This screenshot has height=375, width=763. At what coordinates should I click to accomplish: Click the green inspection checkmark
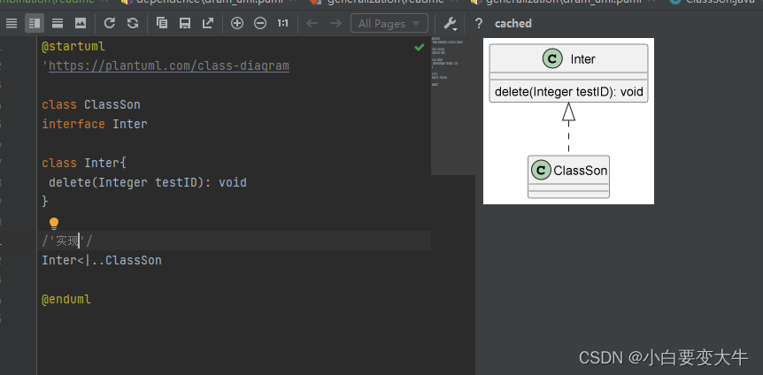click(x=419, y=48)
